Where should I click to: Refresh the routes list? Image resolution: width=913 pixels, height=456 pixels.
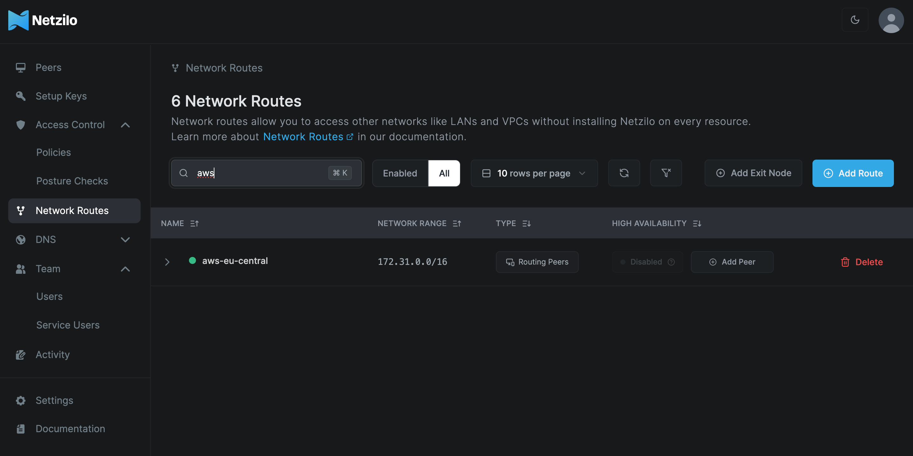click(624, 173)
